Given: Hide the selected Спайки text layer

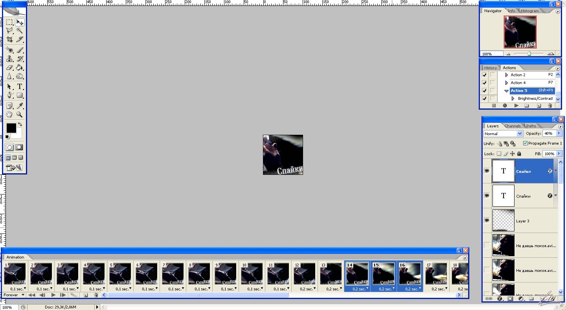Looking at the screenshot, I should click(x=487, y=171).
